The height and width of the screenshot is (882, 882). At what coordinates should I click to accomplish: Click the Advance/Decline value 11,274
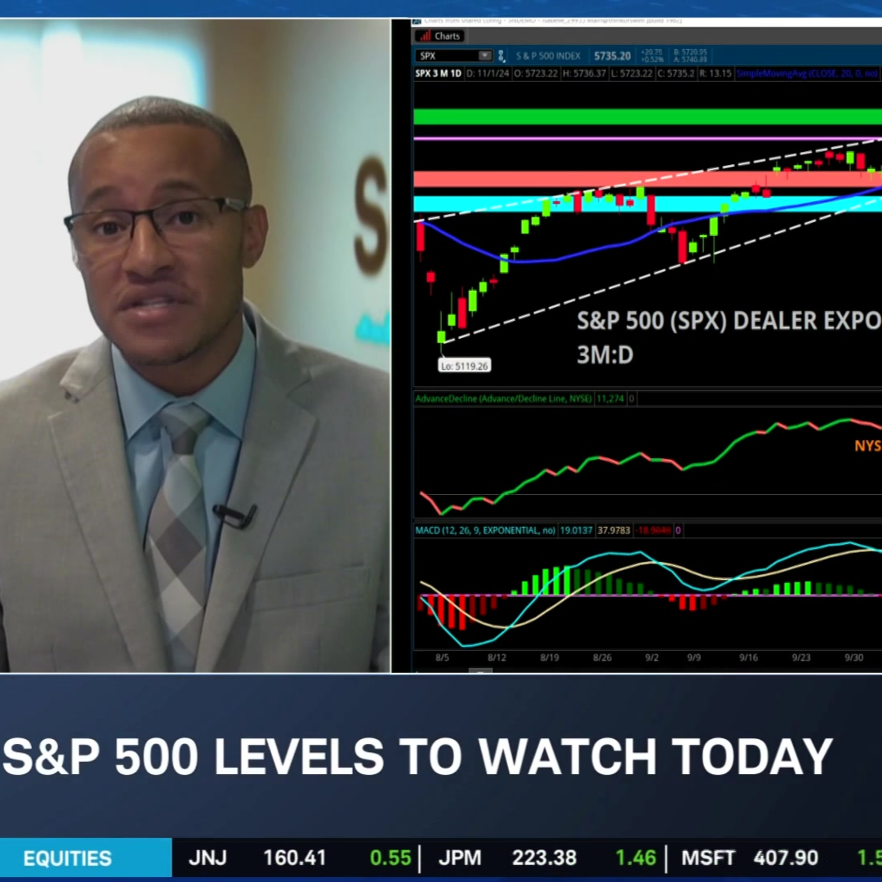[x=610, y=399]
